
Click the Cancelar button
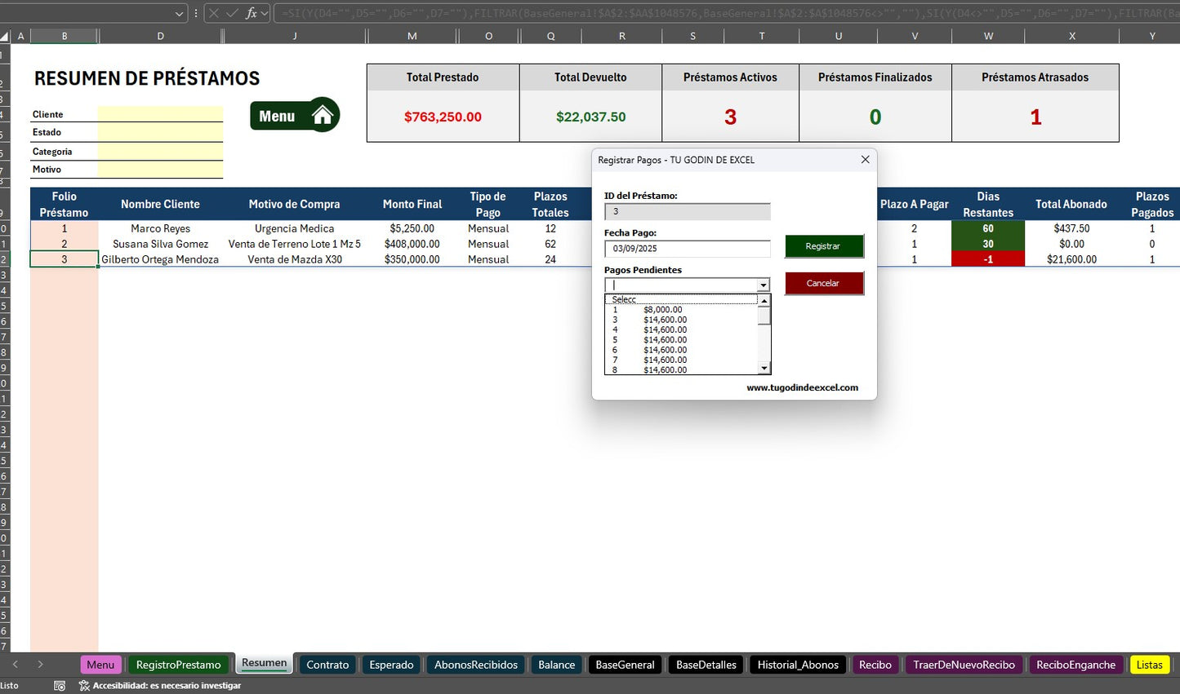824,283
